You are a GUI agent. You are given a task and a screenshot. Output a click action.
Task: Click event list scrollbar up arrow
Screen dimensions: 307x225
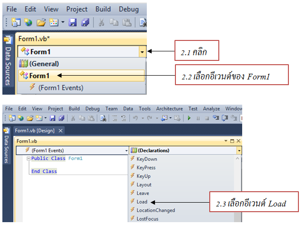(237, 158)
